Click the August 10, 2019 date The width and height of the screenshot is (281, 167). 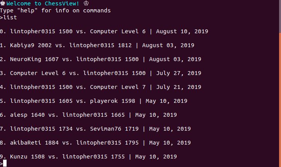pyautogui.click(x=182, y=31)
